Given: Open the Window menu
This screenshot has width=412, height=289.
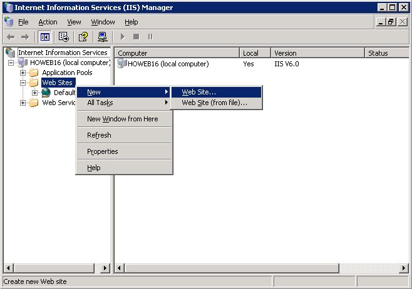Looking at the screenshot, I should click(x=103, y=22).
